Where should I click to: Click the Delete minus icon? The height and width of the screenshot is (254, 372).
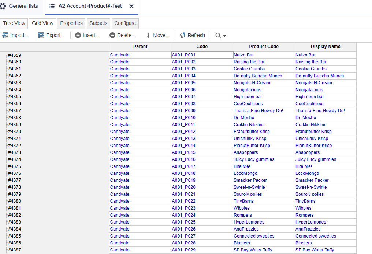tap(112, 36)
